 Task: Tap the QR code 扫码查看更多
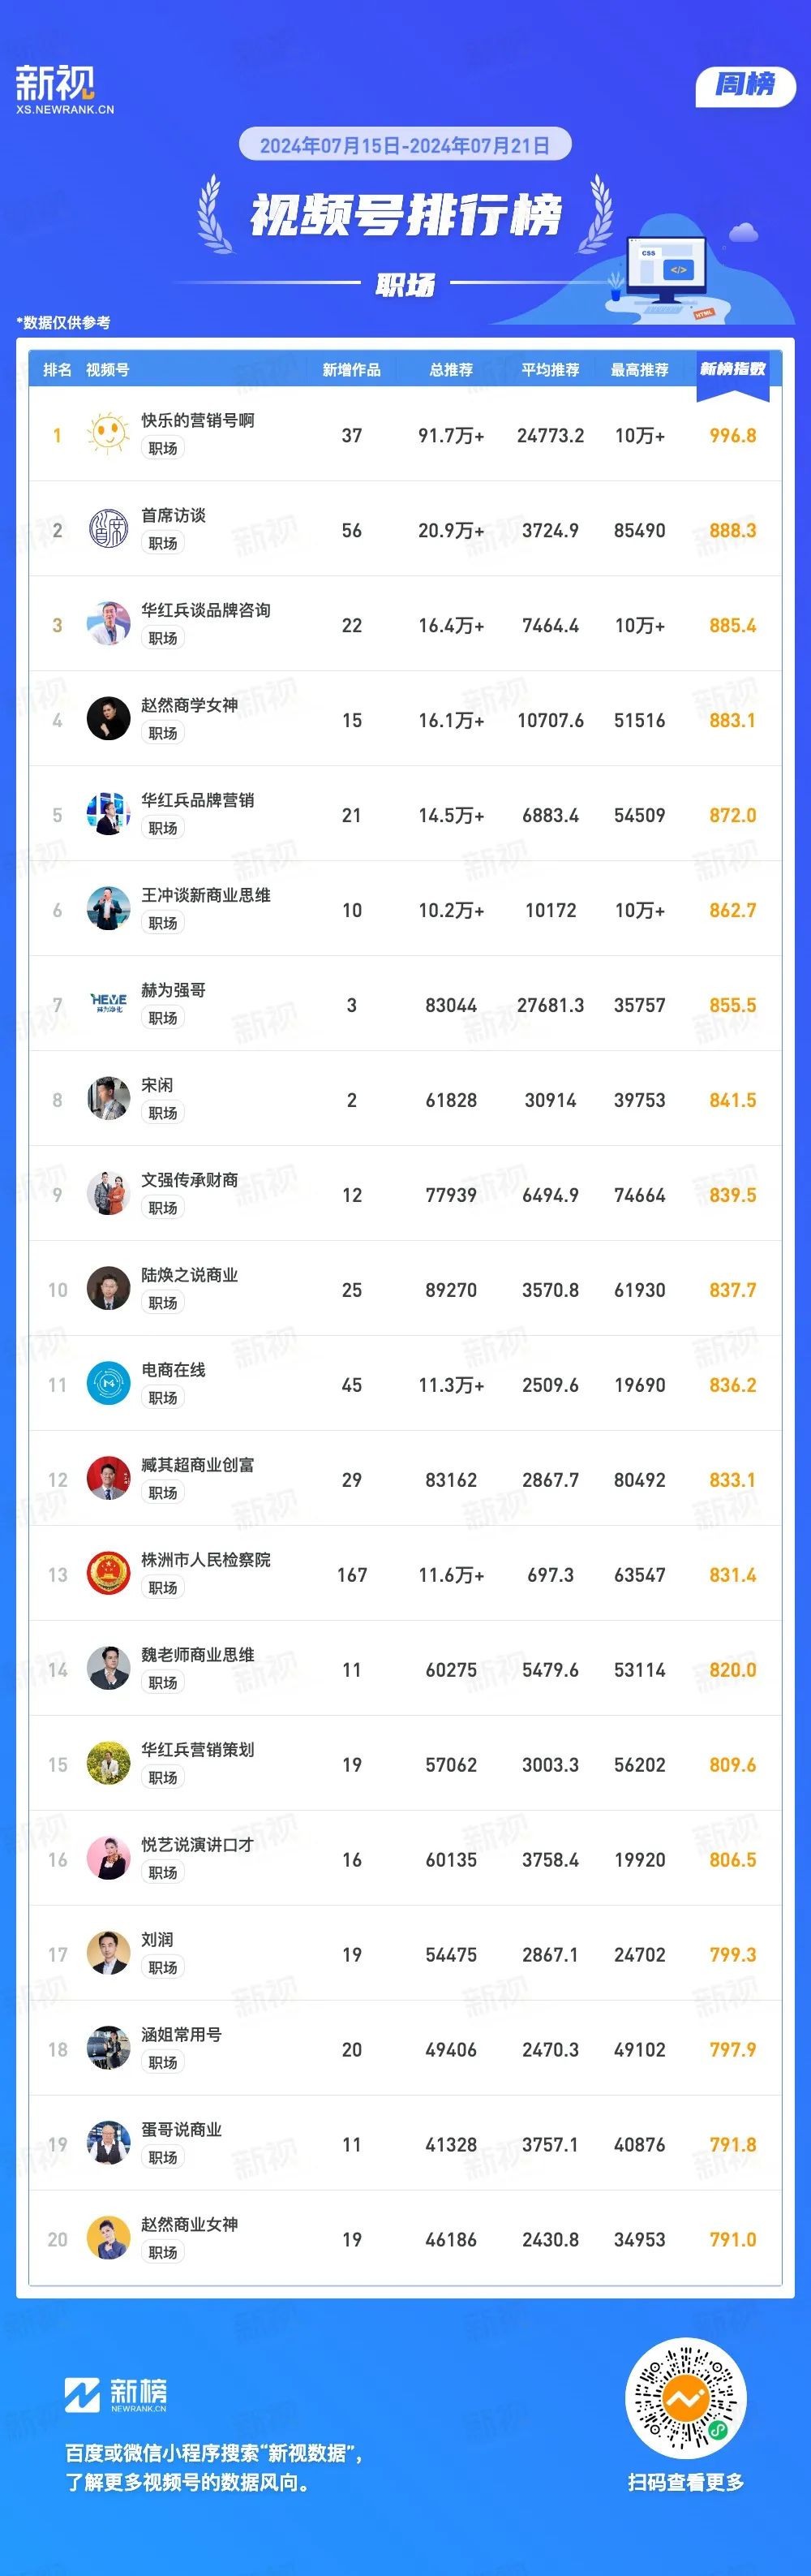[x=685, y=2398]
